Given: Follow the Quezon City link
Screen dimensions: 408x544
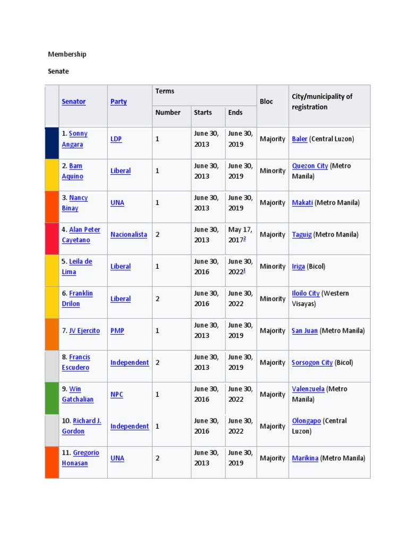Looking at the screenshot, I should point(310,166).
